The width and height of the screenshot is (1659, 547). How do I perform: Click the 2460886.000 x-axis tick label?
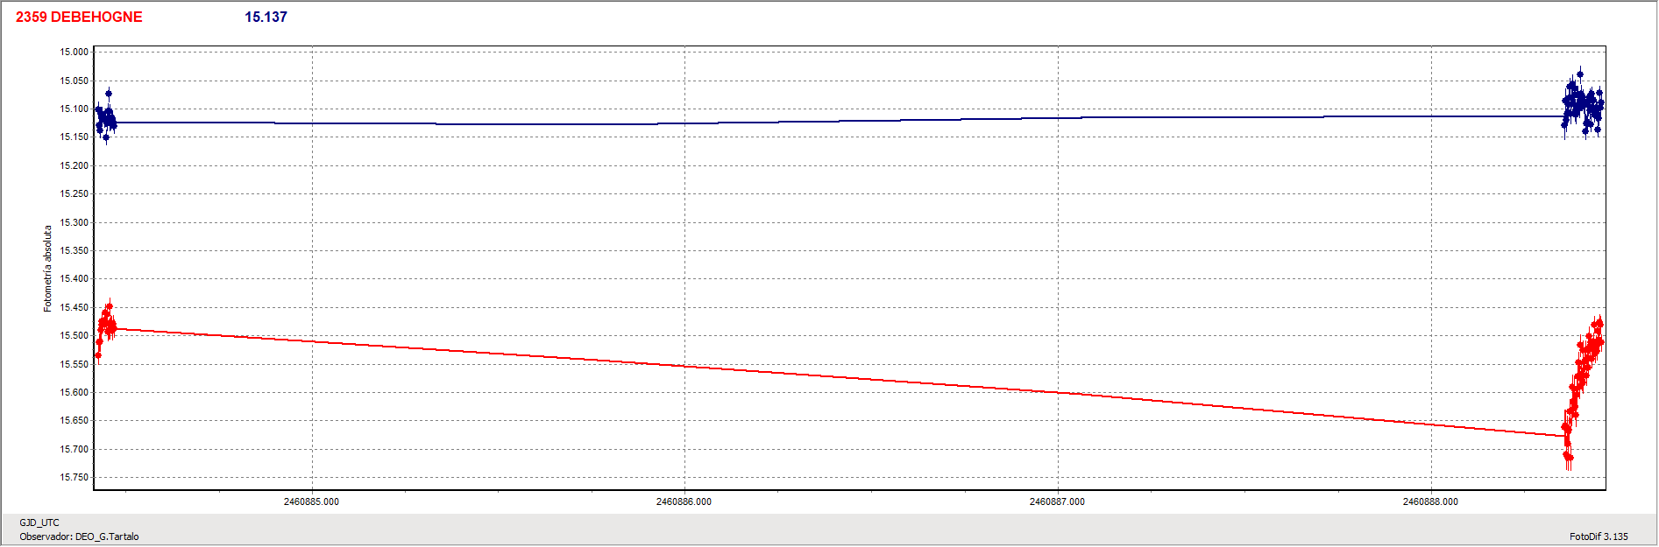[x=684, y=501]
